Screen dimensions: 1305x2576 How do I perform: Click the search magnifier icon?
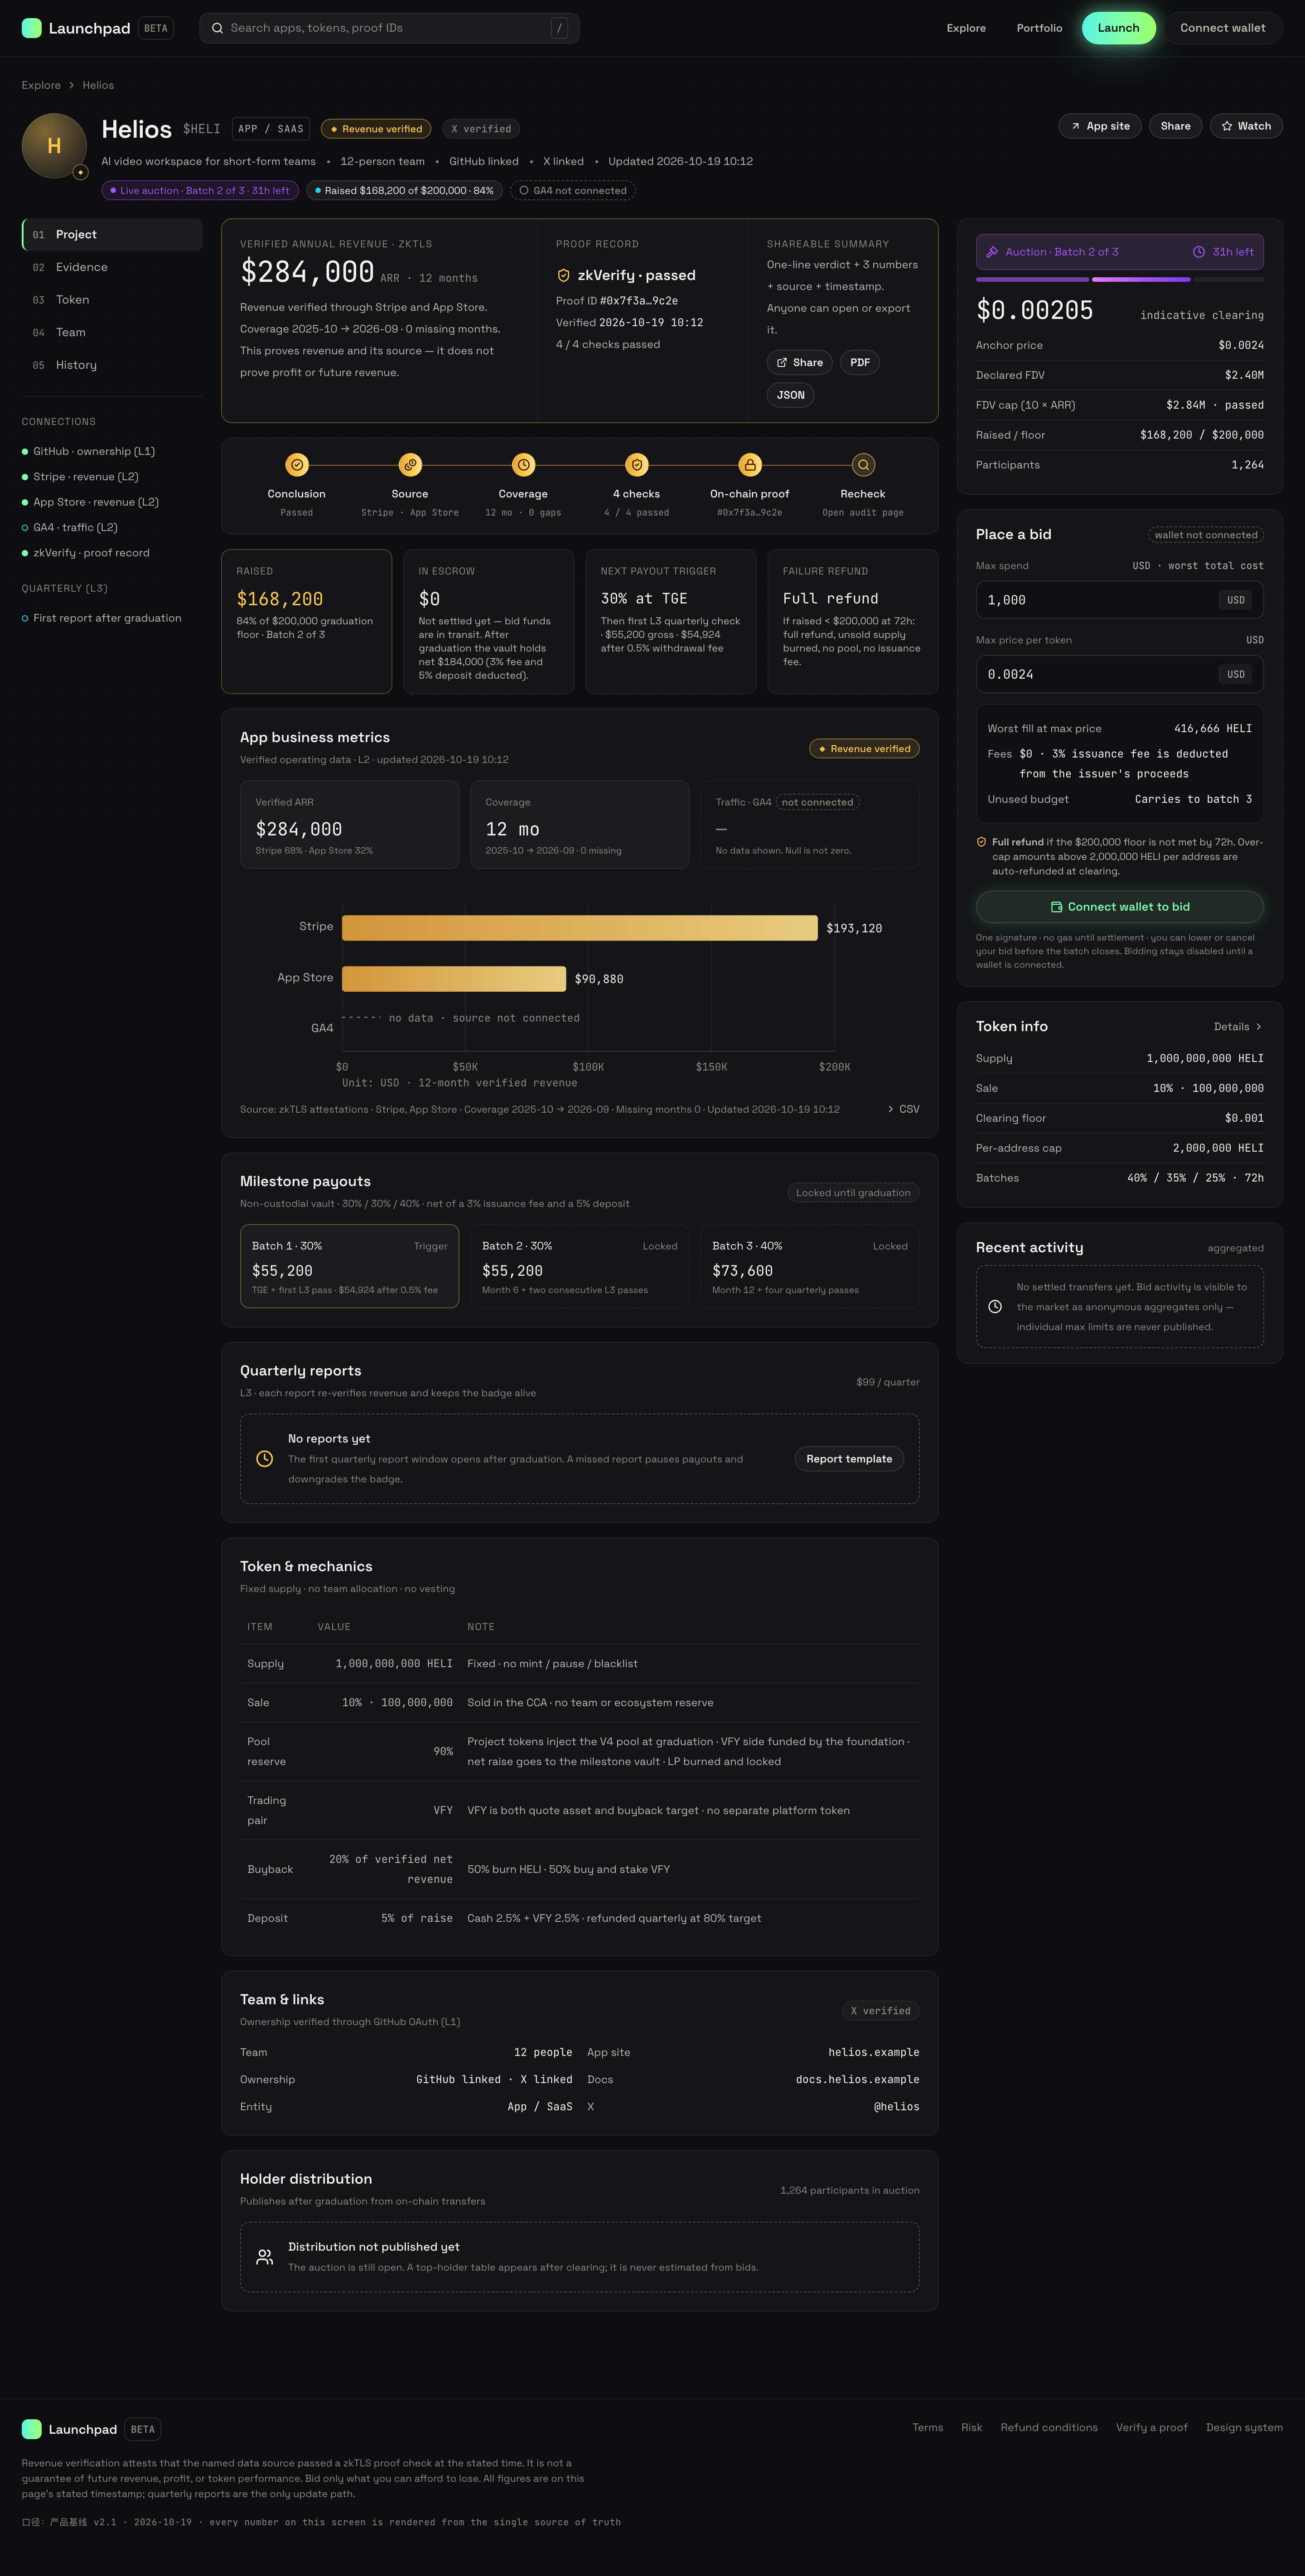coord(217,28)
